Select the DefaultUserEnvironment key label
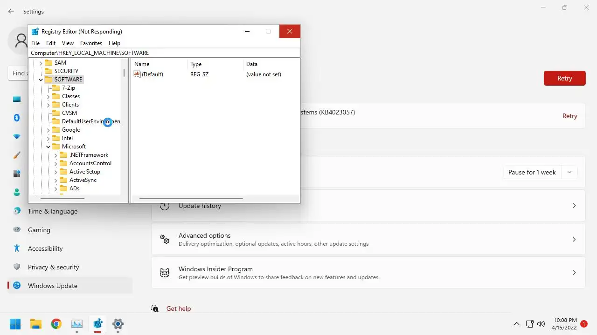 pos(91,121)
